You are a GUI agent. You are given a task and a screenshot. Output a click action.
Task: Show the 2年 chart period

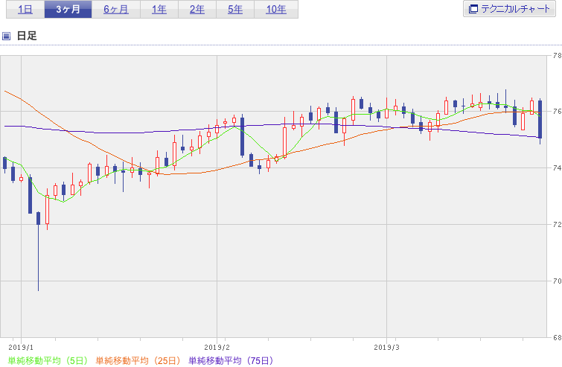[197, 10]
